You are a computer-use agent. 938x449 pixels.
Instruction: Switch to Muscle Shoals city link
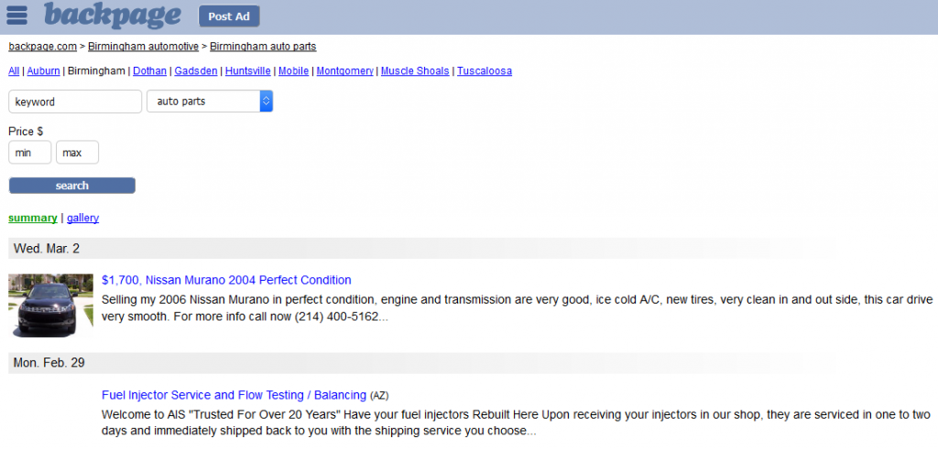pyautogui.click(x=415, y=71)
